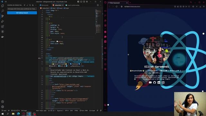This screenshot has width=206, height=116.
Task: Reload the browser page
Action: 117,6
